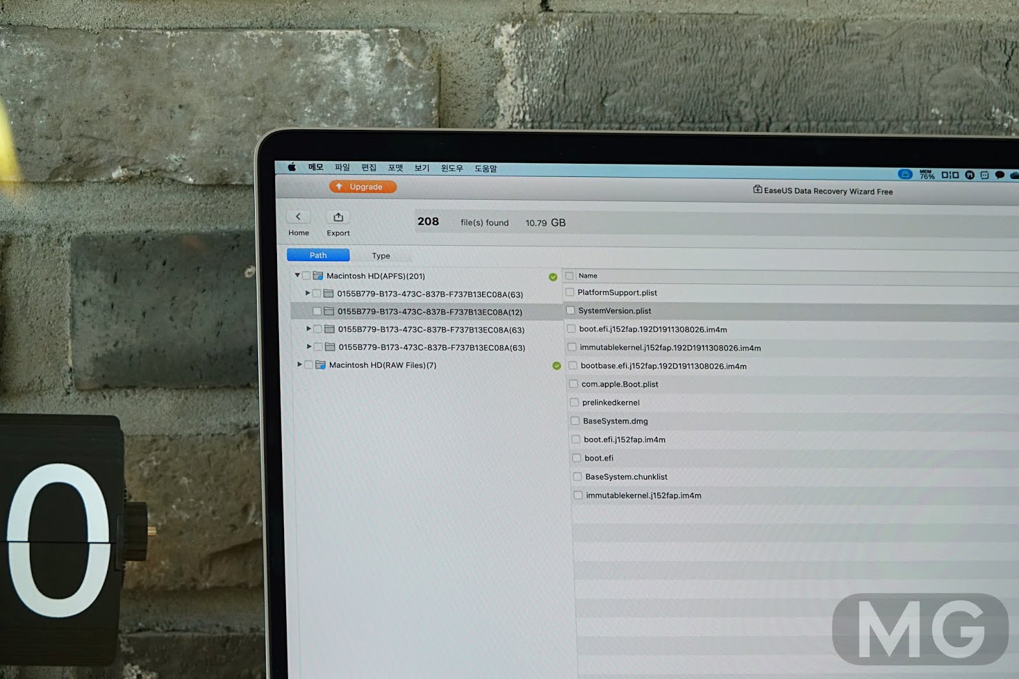The image size is (1019, 679).
Task: Tick the checkbox of the folder ending (12)
Action: (317, 311)
